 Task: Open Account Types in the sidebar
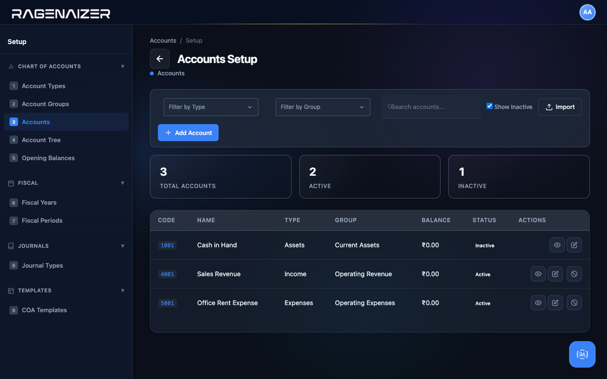pyautogui.click(x=66, y=86)
